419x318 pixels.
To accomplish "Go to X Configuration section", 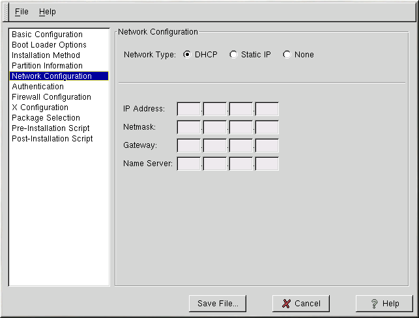I will (40, 108).
